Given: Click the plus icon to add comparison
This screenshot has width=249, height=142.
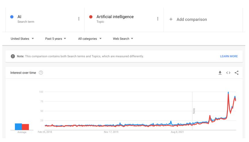Looking at the screenshot, I should click(x=171, y=19).
